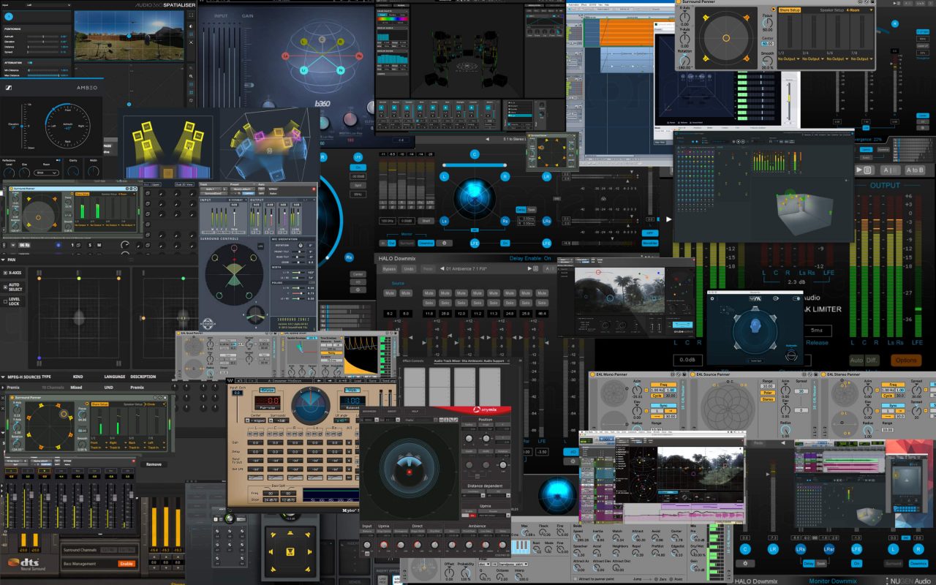Click the LFE icon in yellow speaker pad
This screenshot has height=585, width=936.
pos(289,551)
